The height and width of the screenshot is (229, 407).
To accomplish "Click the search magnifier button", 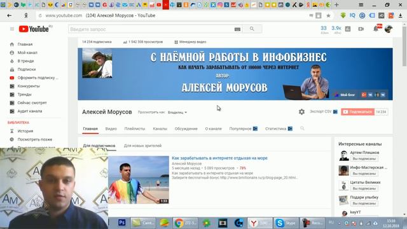I will pyautogui.click(x=252, y=29).
